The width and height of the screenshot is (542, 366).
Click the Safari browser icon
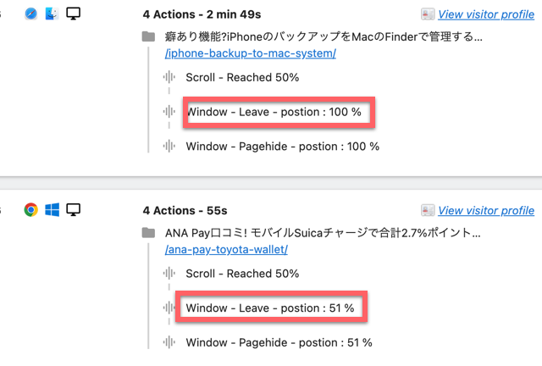(31, 14)
